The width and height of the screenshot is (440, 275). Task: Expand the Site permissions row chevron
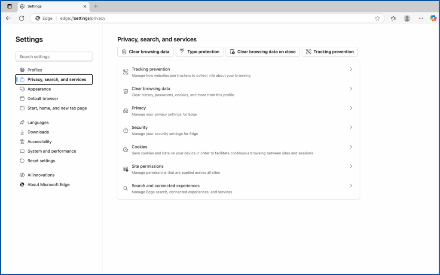click(x=351, y=166)
